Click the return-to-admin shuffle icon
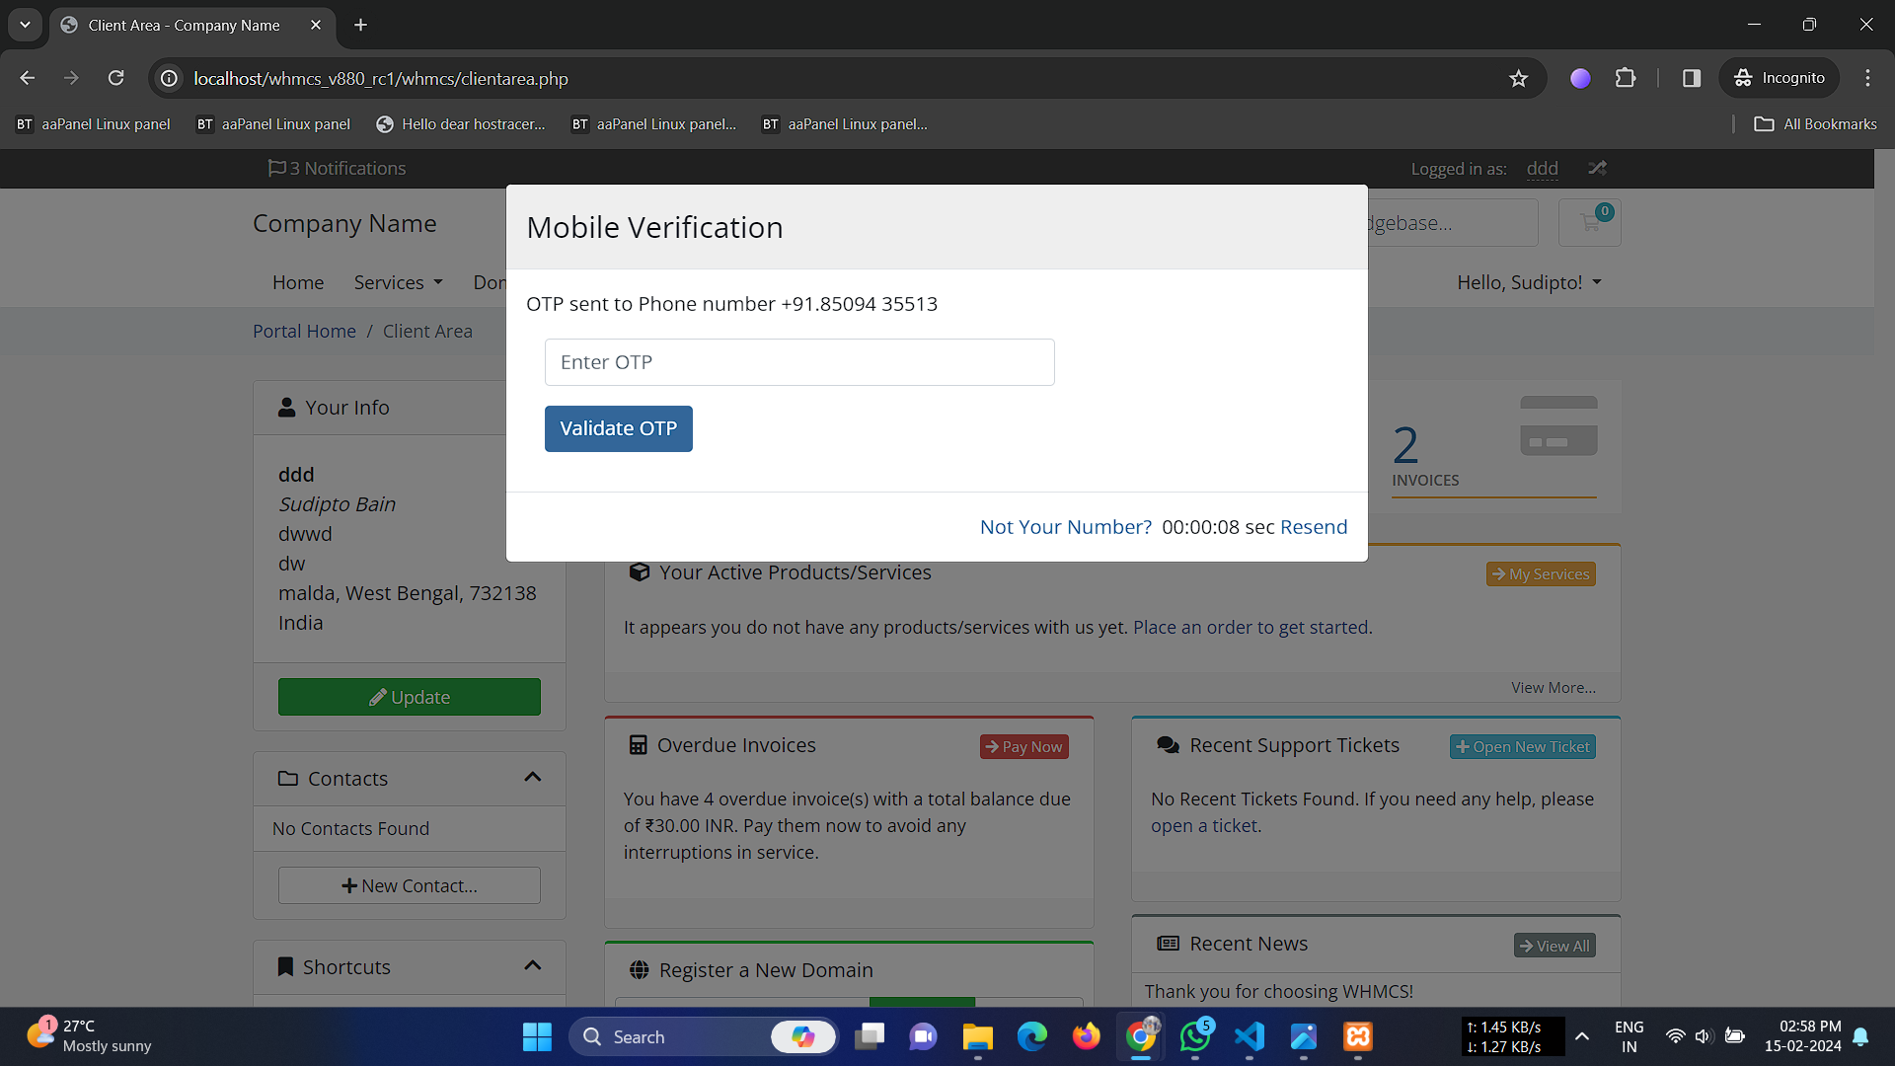The height and width of the screenshot is (1066, 1895). tap(1597, 169)
